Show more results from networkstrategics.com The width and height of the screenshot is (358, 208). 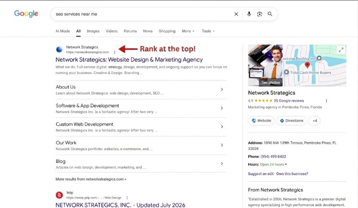pyautogui.click(x=91, y=179)
